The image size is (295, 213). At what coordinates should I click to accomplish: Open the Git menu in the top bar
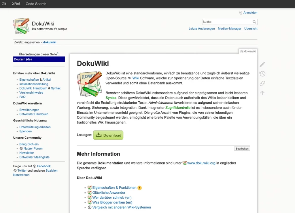[4, 4]
